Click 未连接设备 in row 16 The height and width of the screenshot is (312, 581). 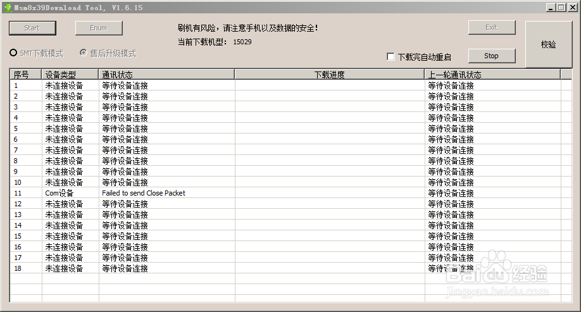[64, 247]
